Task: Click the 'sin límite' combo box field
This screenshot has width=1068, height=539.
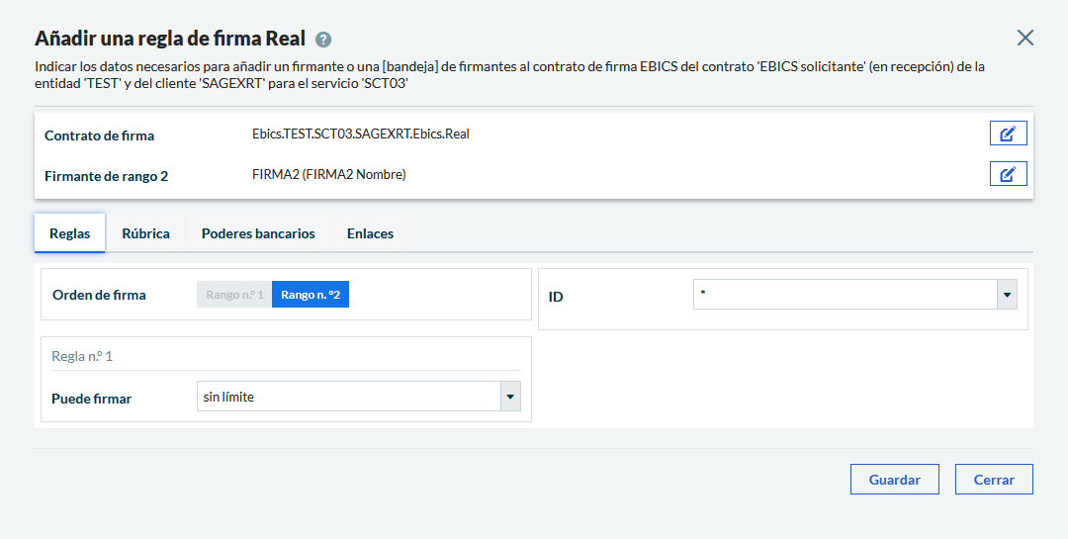Action: pos(348,397)
